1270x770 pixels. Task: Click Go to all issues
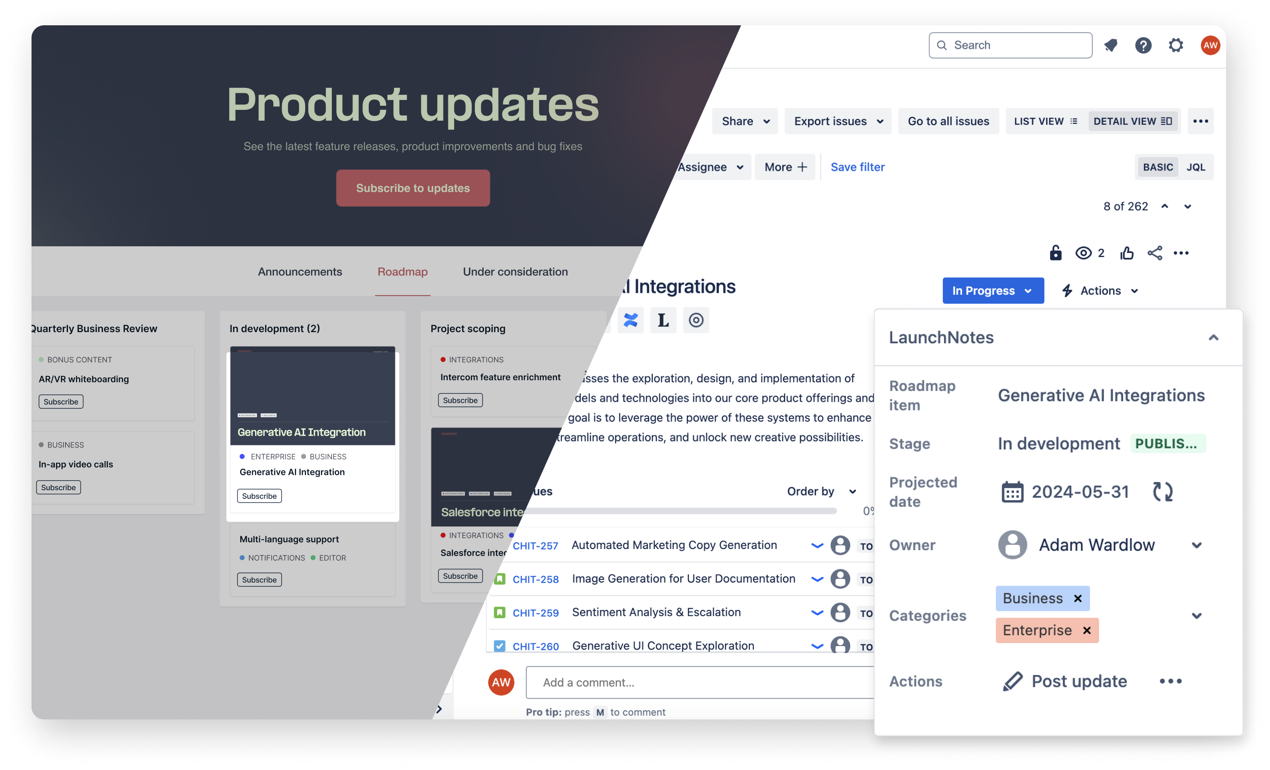point(949,121)
